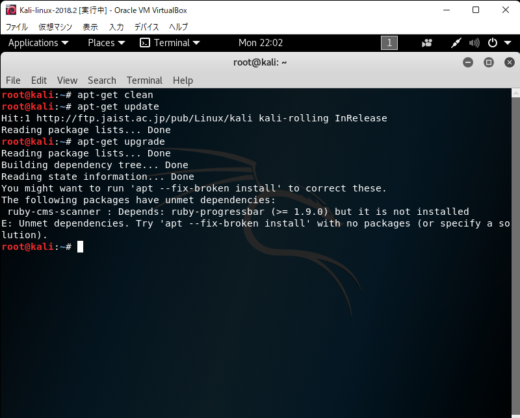520x418 pixels.
Task: Maximize the VirtualBox window
Action: (x=476, y=10)
